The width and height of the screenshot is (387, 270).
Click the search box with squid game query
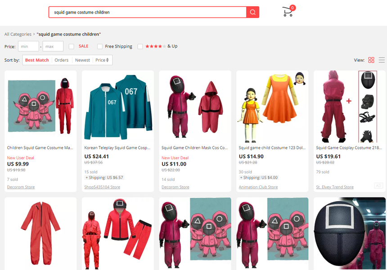tap(148, 12)
